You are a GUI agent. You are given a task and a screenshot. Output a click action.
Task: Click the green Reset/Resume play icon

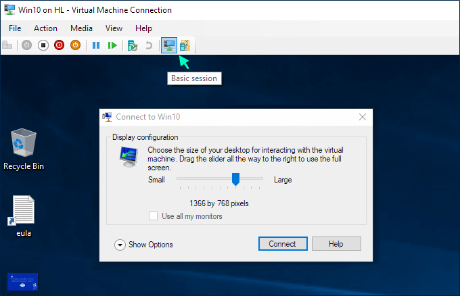pos(112,45)
